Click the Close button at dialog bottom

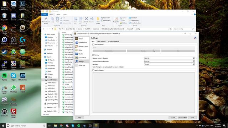192,118
